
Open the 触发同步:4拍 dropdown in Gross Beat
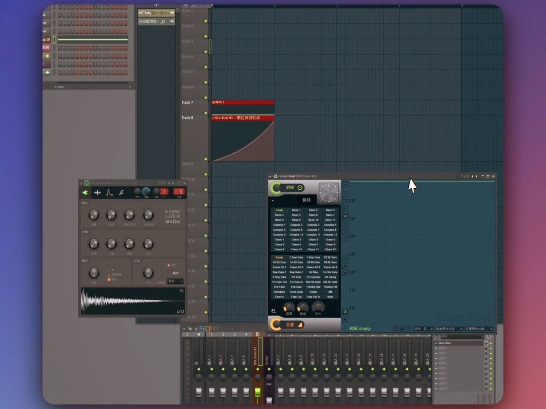pos(449,329)
